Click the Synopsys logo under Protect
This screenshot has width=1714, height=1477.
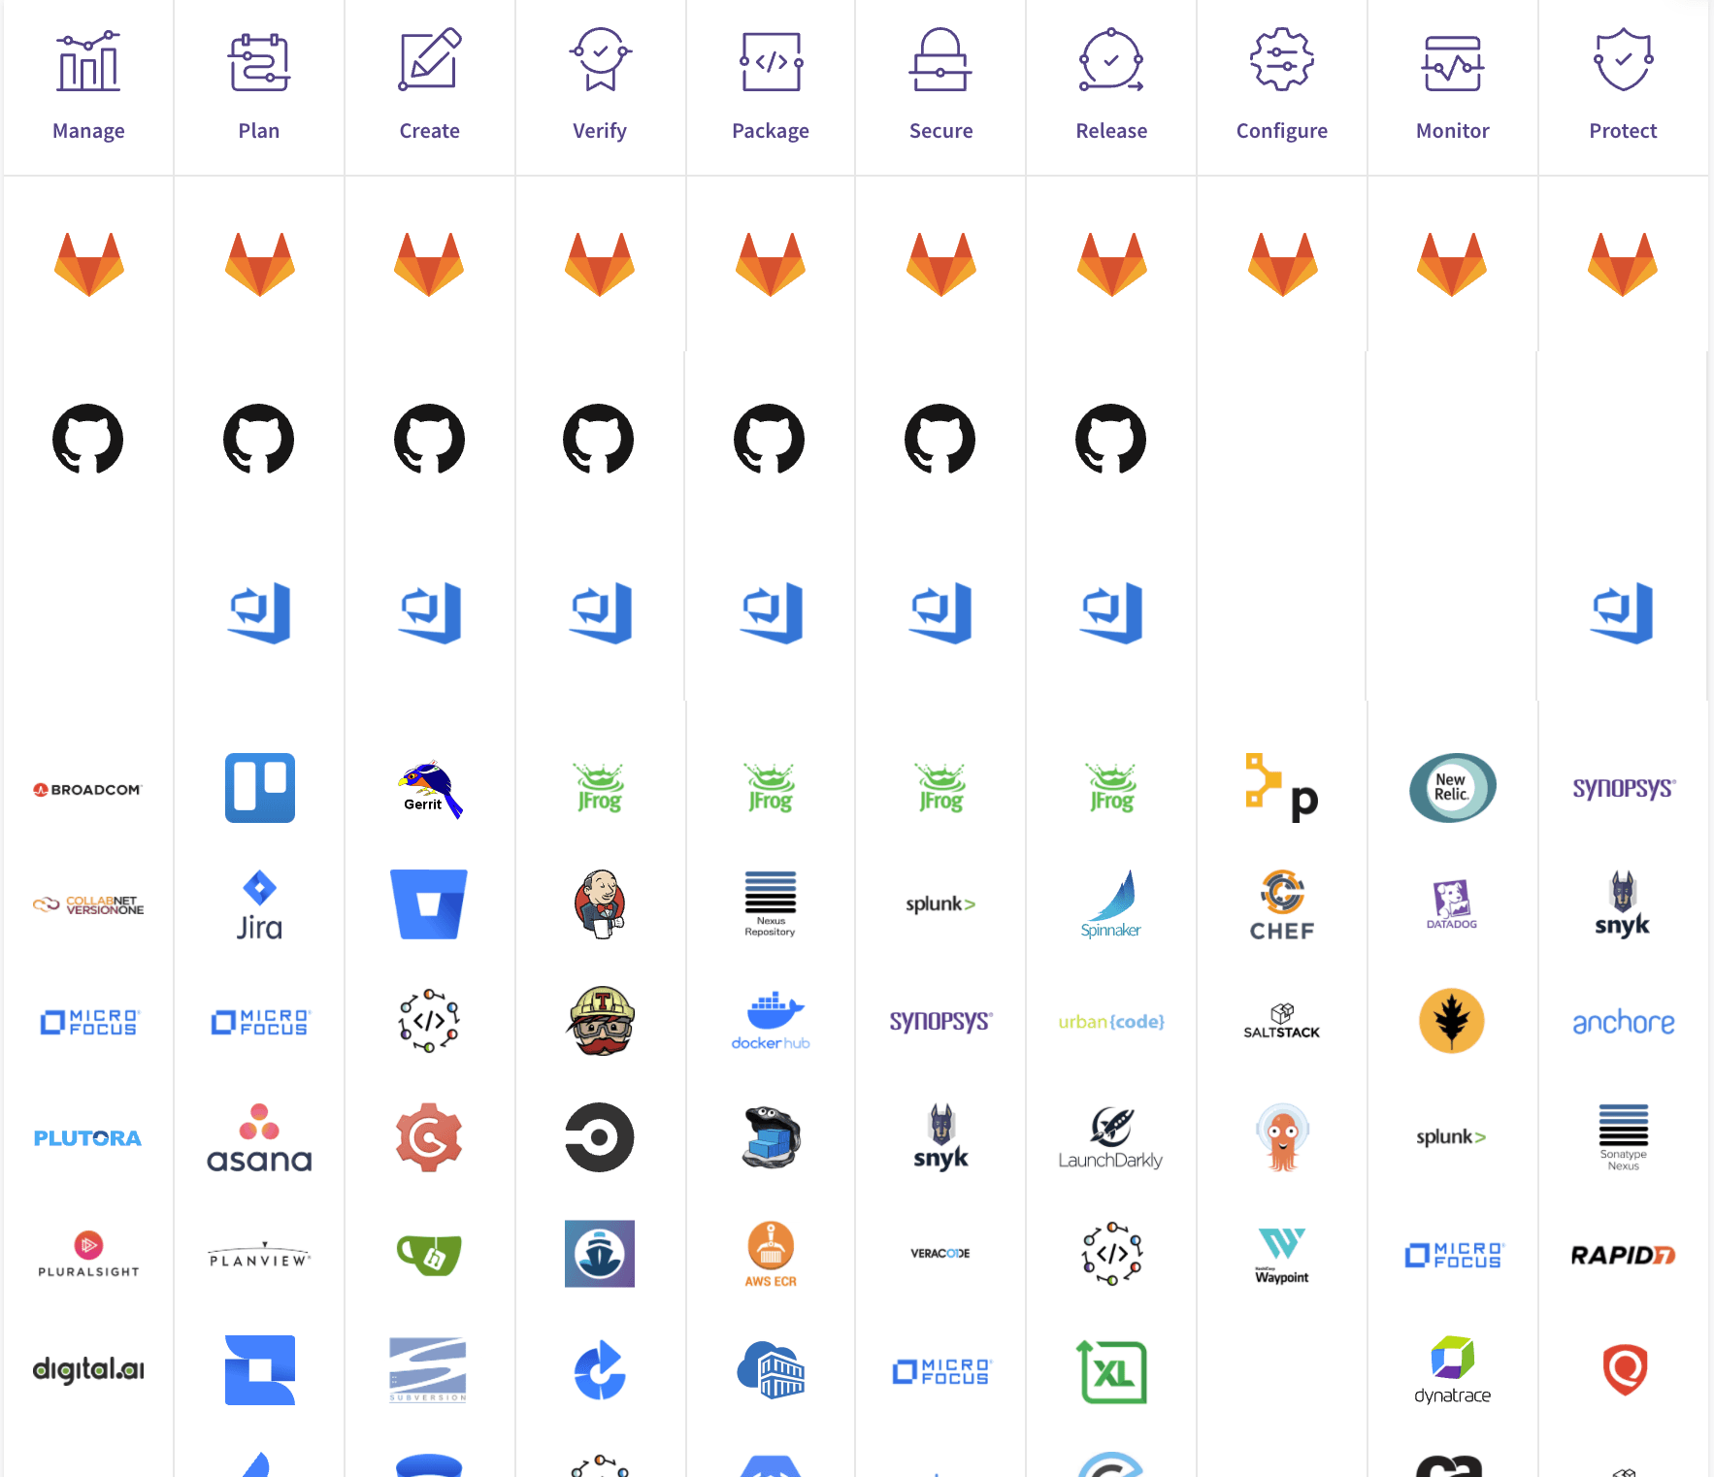coord(1624,788)
